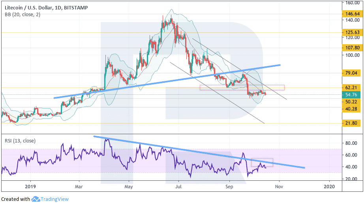Image resolution: width=364 pixels, height=206 pixels.
Task: Click the green current price 54.76 tag
Action: coord(351,95)
